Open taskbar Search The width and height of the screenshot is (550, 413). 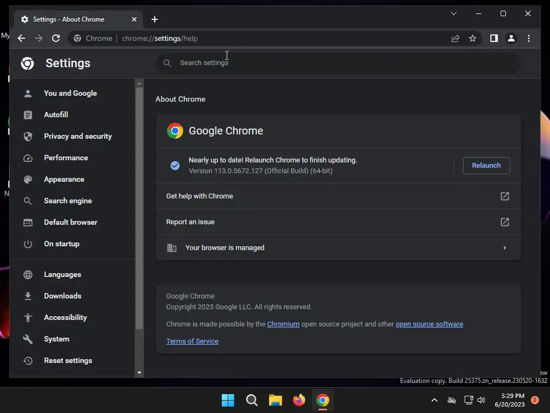pyautogui.click(x=251, y=400)
